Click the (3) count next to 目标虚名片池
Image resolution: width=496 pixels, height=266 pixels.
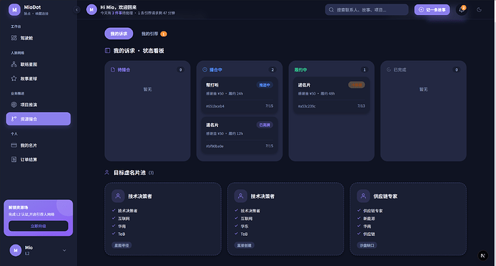point(151,173)
